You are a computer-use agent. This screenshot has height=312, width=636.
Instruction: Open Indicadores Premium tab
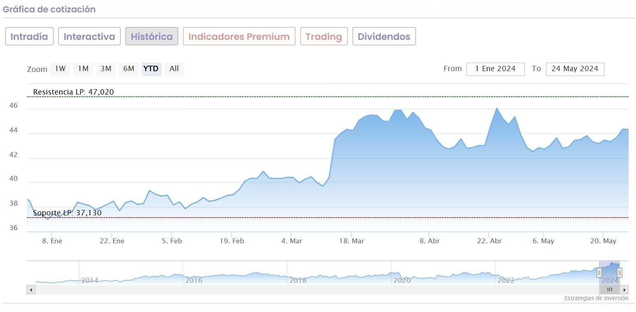(239, 37)
